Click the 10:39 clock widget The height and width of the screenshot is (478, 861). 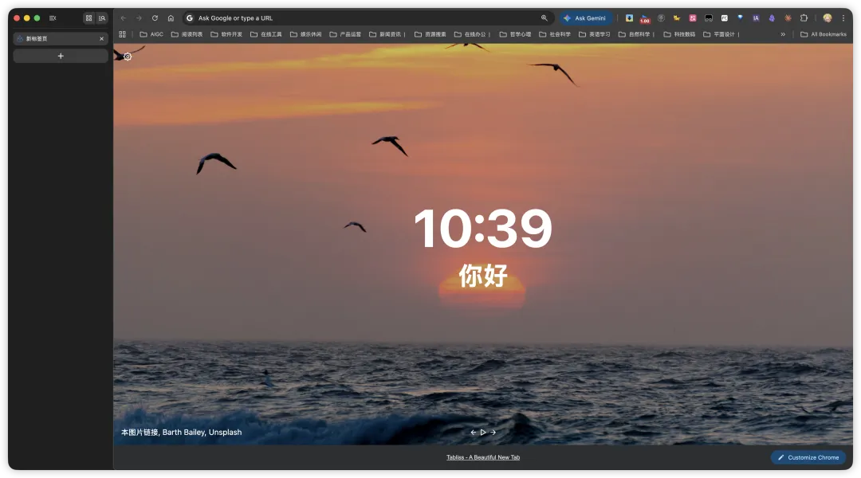pos(483,229)
